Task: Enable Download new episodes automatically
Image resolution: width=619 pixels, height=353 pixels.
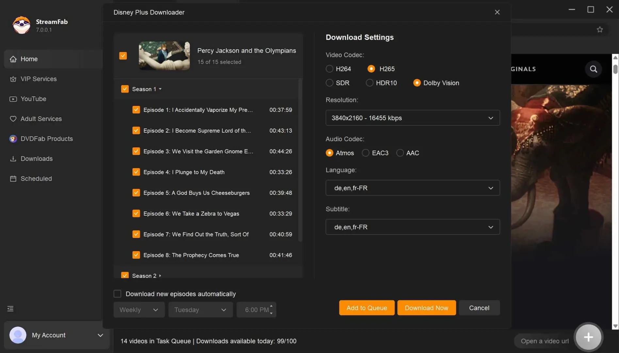Action: pos(117,294)
